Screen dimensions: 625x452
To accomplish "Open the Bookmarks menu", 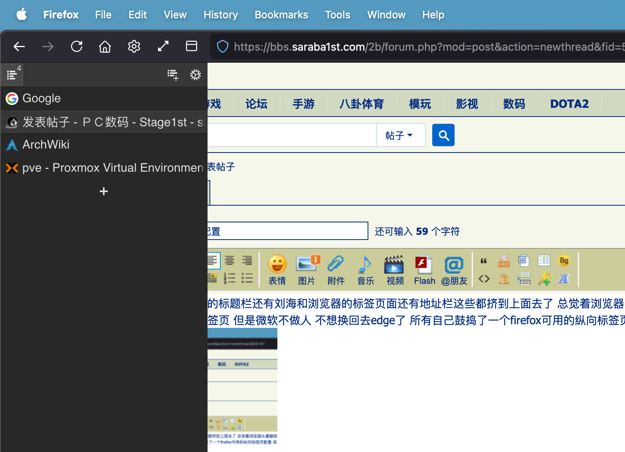I will 281,15.
